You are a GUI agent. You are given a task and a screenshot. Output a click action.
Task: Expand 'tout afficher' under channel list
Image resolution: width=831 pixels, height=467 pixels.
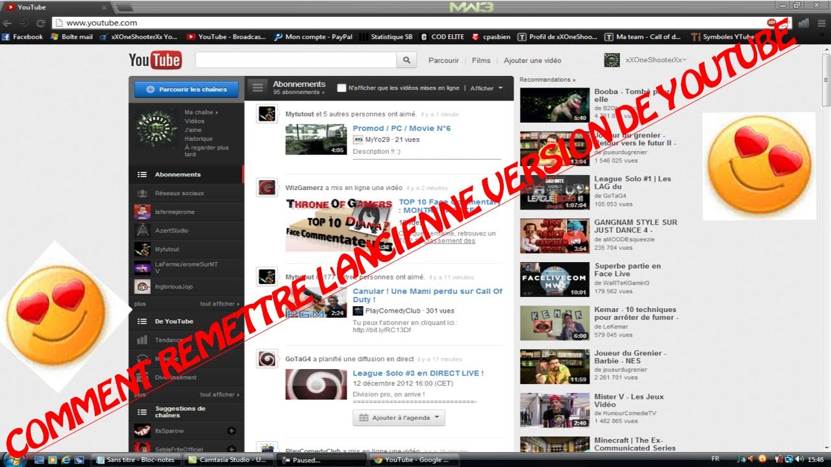click(219, 304)
